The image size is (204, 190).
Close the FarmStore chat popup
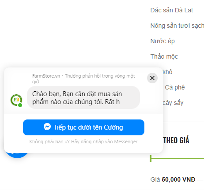point(152,78)
